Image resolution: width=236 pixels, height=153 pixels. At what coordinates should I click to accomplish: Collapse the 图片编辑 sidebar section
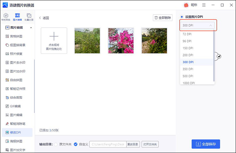(31, 28)
